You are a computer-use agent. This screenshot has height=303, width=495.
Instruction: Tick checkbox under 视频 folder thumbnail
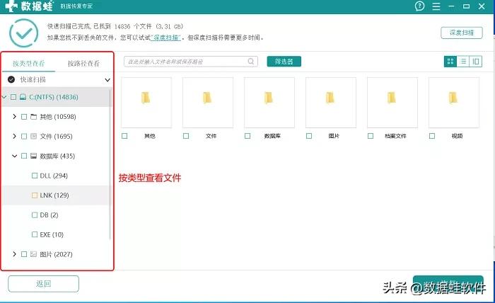point(432,136)
